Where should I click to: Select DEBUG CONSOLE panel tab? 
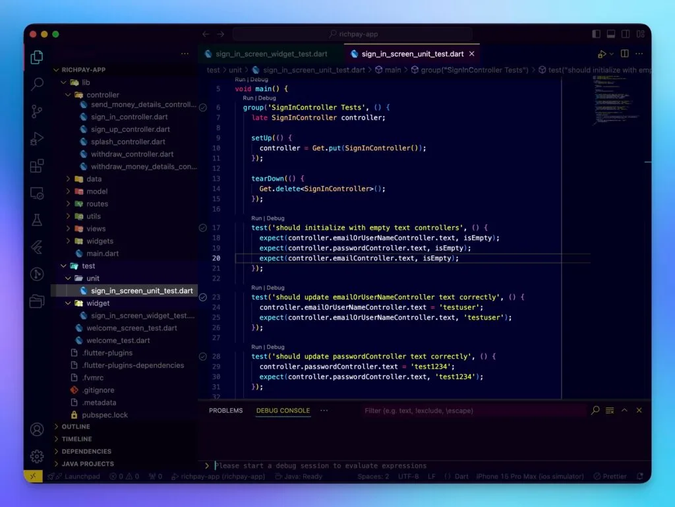[x=283, y=411]
